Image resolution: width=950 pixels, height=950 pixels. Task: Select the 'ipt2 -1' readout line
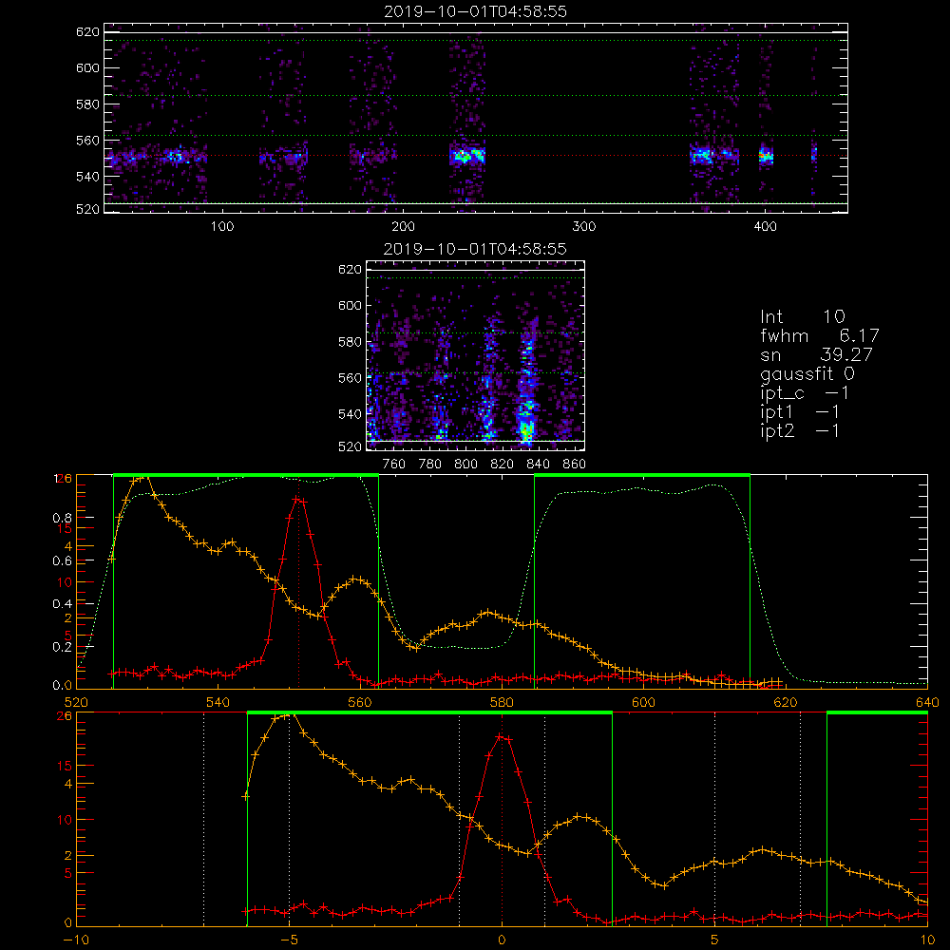tap(800, 430)
